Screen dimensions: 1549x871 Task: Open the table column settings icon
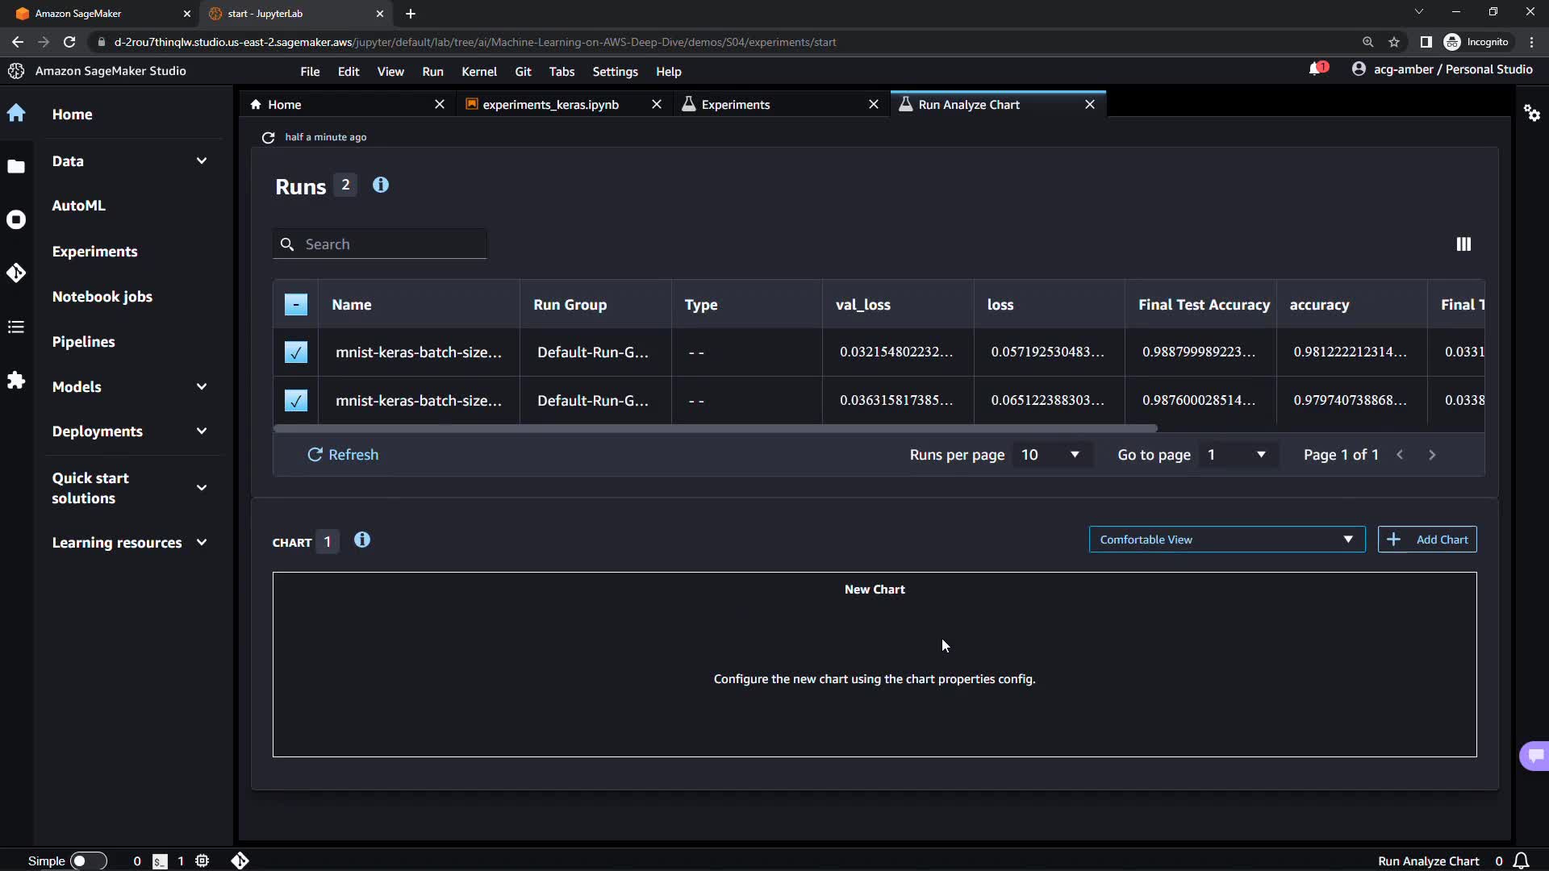coord(1463,244)
